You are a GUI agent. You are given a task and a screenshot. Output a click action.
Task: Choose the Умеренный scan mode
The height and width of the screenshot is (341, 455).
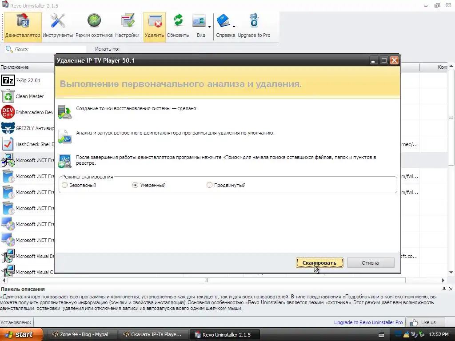coord(135,185)
